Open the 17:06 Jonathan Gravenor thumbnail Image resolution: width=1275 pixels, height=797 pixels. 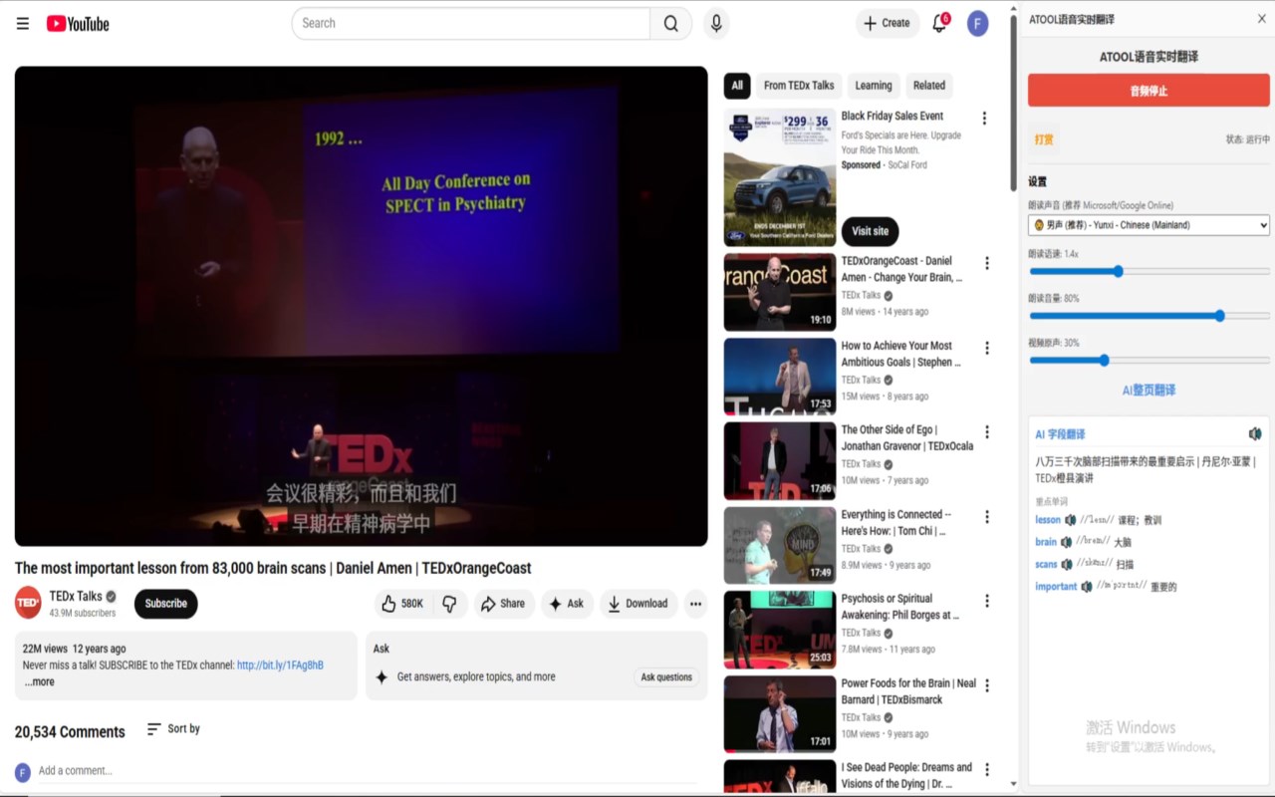click(780, 461)
